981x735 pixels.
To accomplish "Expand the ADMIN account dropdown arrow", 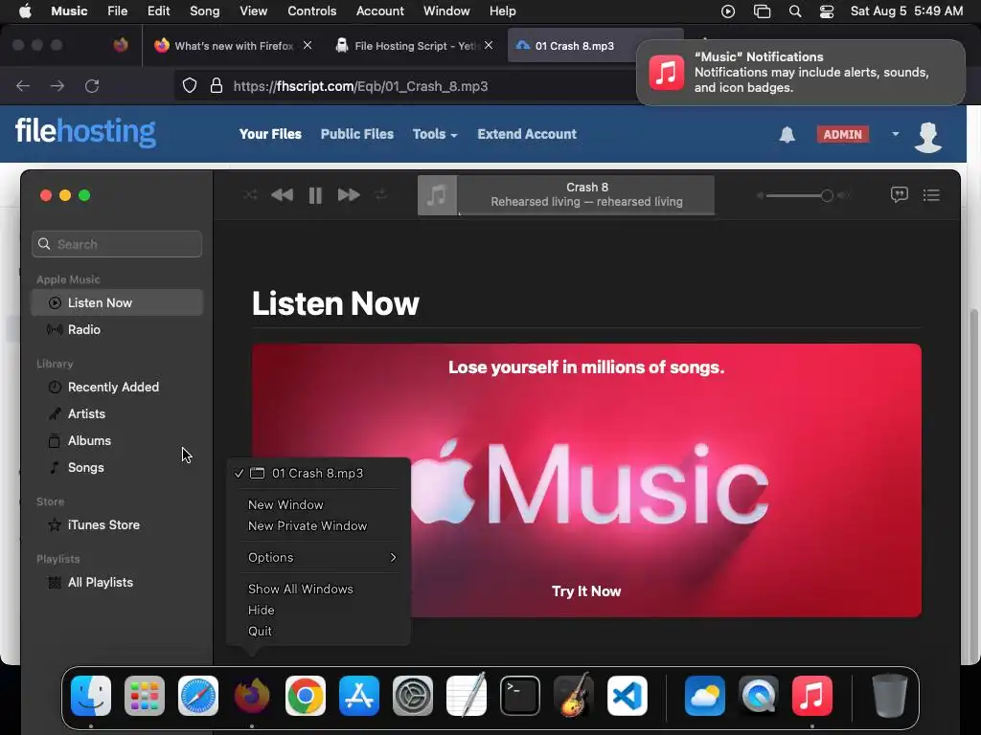I will 896,134.
